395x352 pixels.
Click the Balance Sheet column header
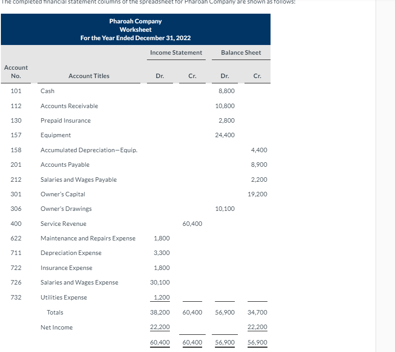point(241,52)
